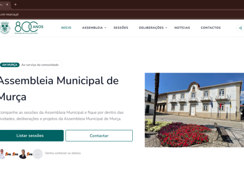Expand the Assembleia dropdown chevron
This screenshot has width=244, height=183.
105,28
